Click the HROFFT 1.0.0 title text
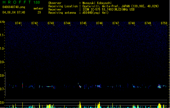 click(x=21, y=2)
